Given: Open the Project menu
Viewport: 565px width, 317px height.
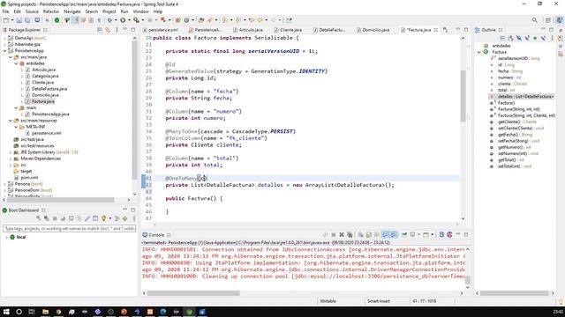Looking at the screenshot, I should click(109, 11).
